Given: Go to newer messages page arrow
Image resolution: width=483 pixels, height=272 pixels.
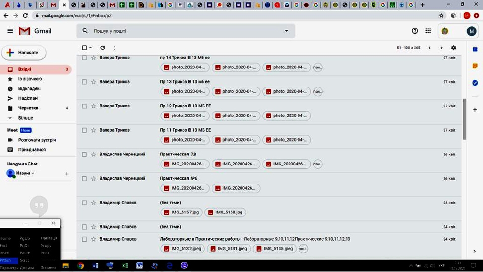Looking at the screenshot, I should [x=429, y=48].
